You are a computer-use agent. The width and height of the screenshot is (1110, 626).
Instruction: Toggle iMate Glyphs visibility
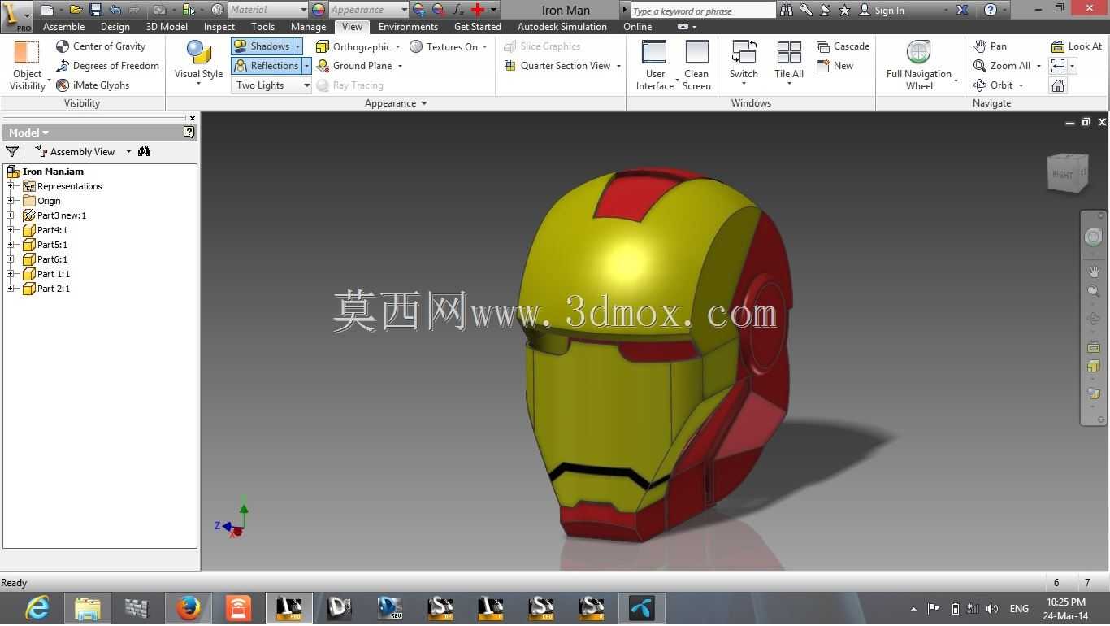tap(93, 85)
